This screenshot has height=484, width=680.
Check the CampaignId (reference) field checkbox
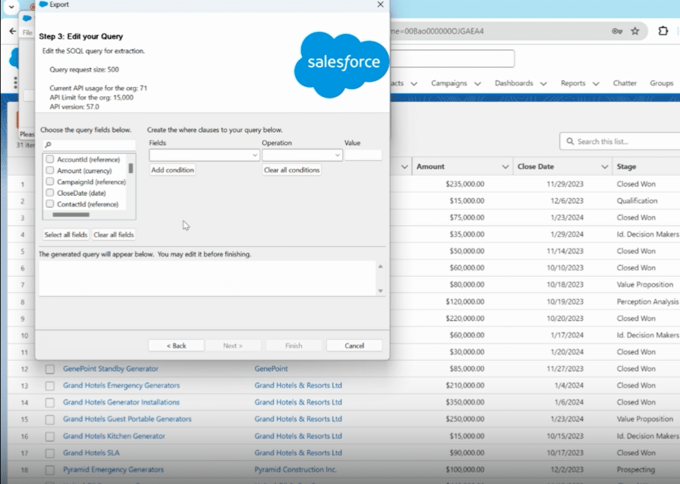pos(50,182)
